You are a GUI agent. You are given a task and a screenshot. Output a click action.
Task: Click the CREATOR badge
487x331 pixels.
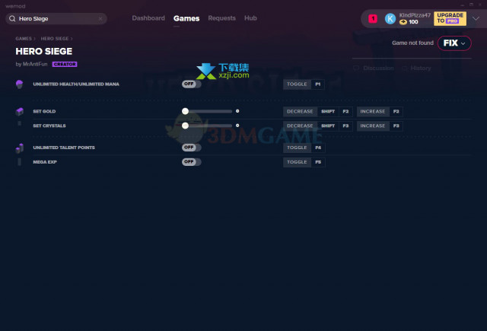(65, 64)
